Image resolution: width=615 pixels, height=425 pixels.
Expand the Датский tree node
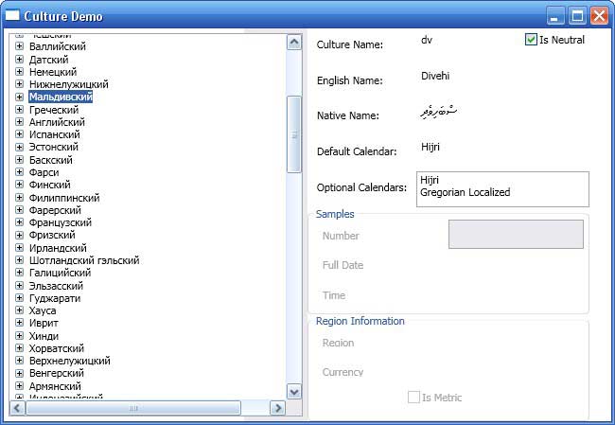pyautogui.click(x=19, y=60)
